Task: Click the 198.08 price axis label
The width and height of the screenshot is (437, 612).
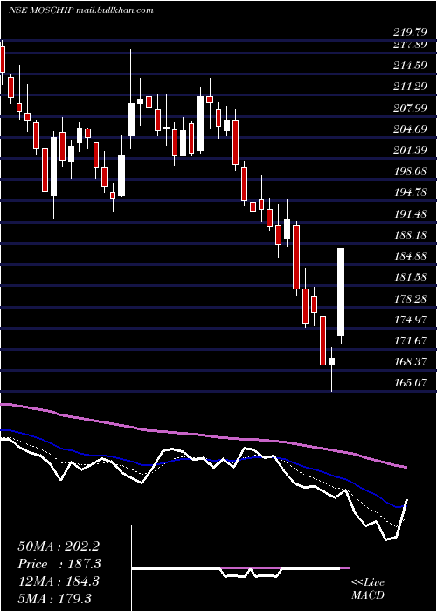Action: tap(410, 171)
